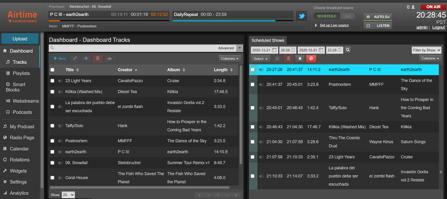
Task: Open the Filter by Show dropdown
Action: pos(427,50)
